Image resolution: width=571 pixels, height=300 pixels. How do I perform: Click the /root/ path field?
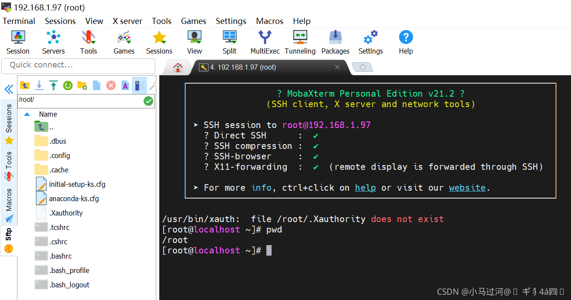[81, 101]
